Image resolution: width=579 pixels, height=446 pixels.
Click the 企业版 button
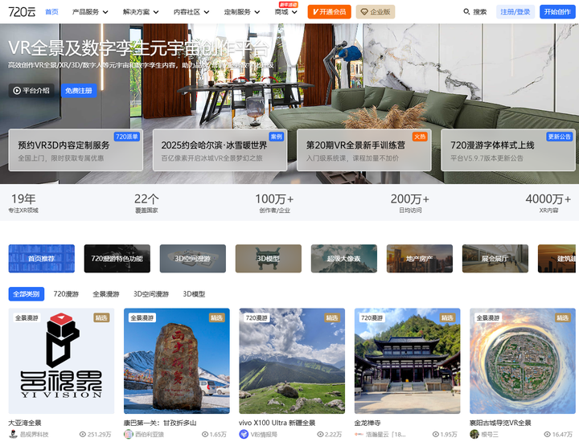coord(376,12)
